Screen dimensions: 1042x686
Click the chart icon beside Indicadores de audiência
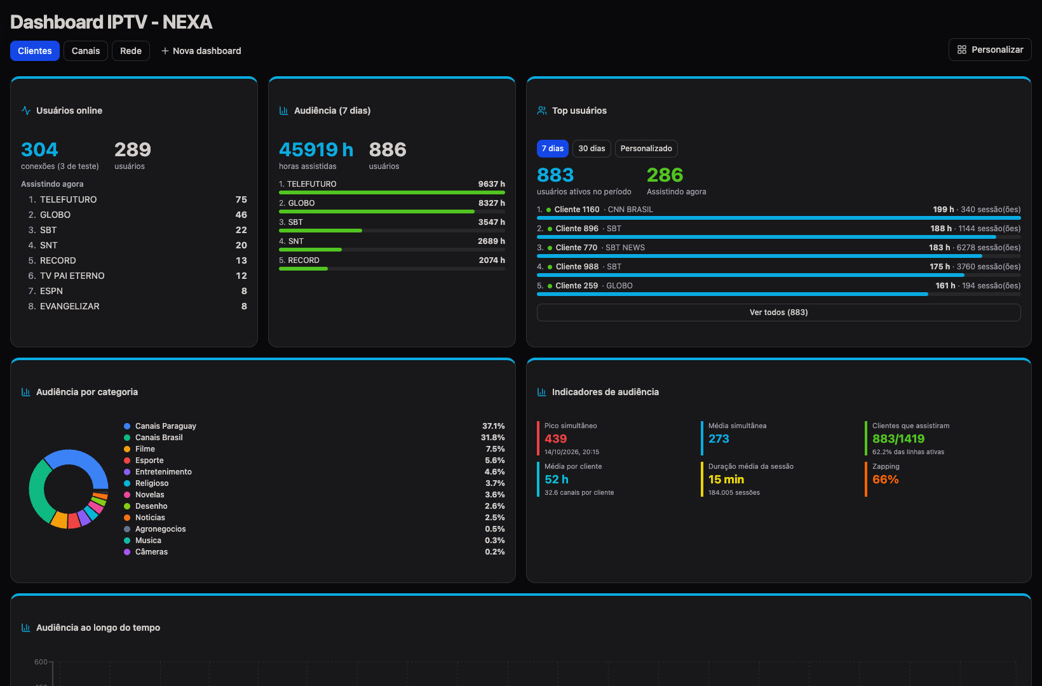pyautogui.click(x=542, y=392)
